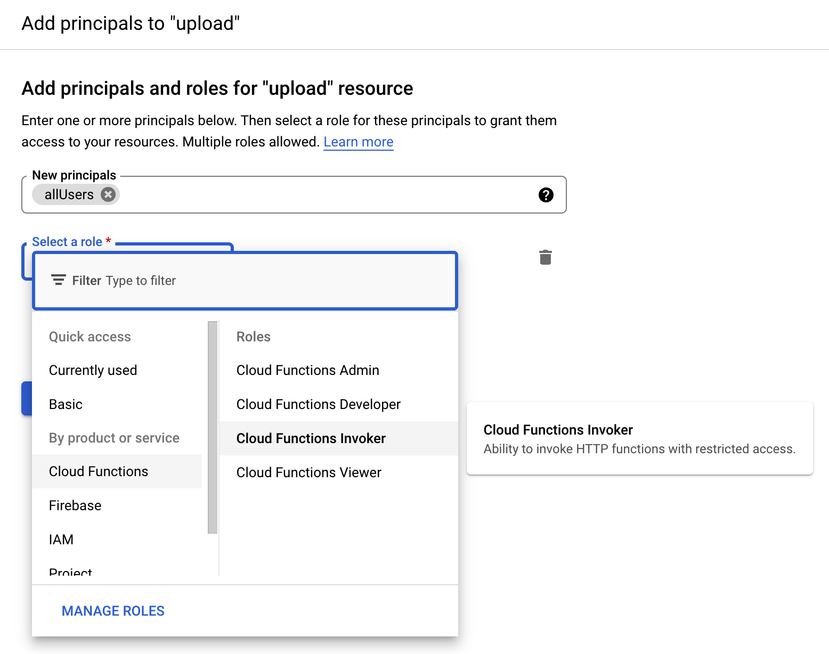The width and height of the screenshot is (829, 654).
Task: Select Currently used in Quick access
Action: click(x=93, y=370)
